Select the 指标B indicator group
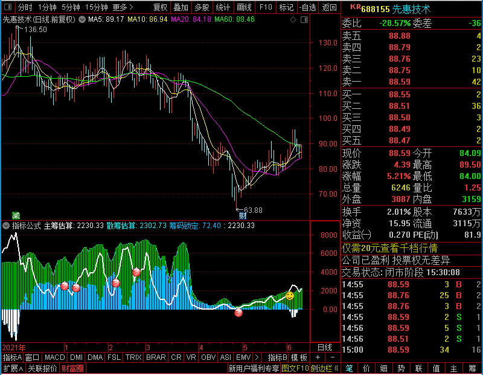Screen dimensions: 483x375 click(278, 357)
